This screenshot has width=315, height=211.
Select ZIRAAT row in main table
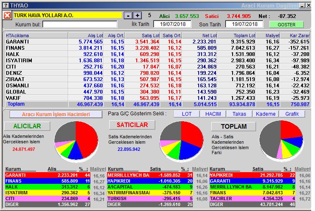(158, 79)
